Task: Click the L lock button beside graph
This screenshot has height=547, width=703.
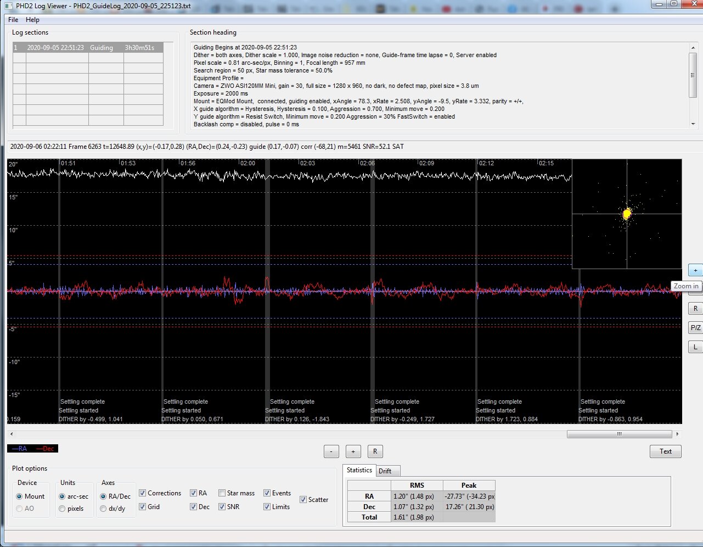Action: click(x=695, y=347)
